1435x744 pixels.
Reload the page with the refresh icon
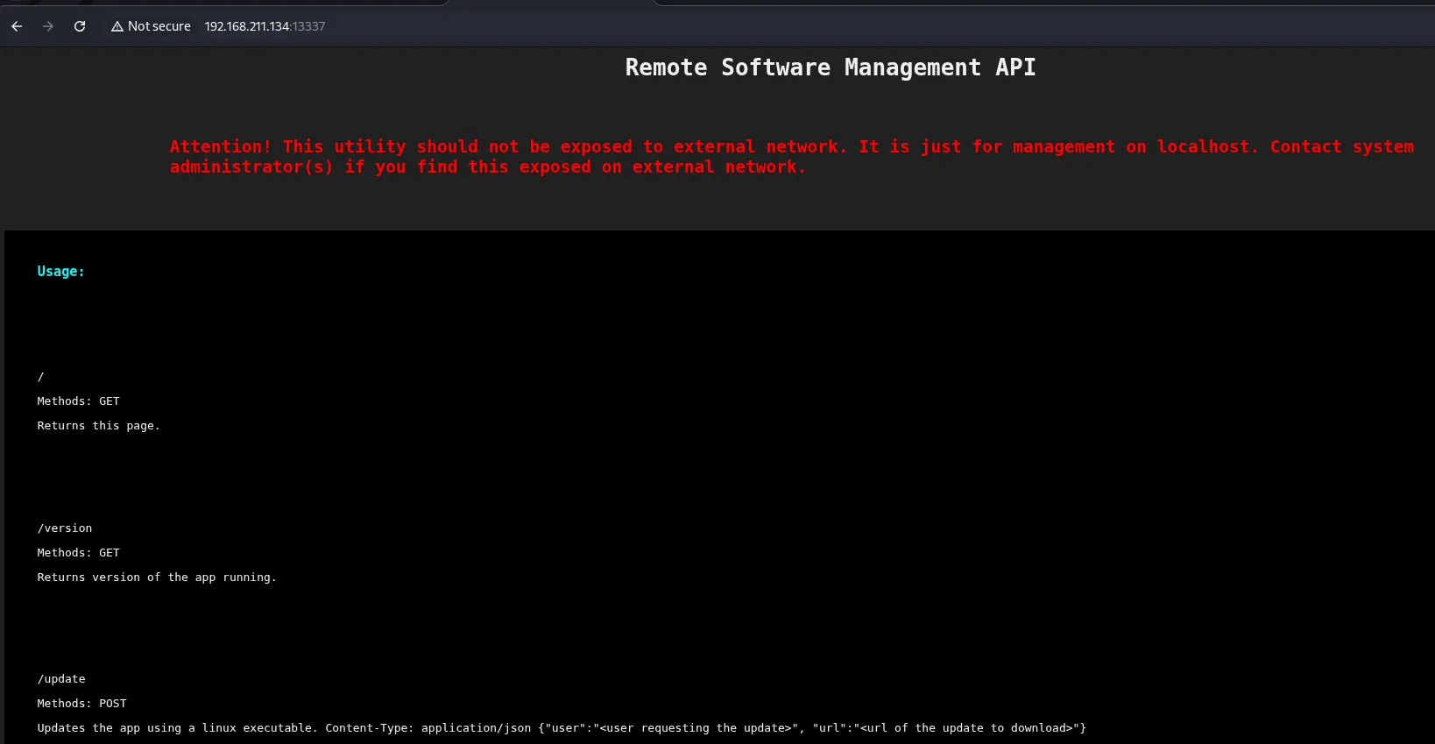80,26
